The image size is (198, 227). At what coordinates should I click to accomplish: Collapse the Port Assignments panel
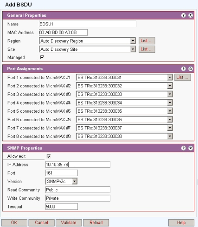[191, 69]
